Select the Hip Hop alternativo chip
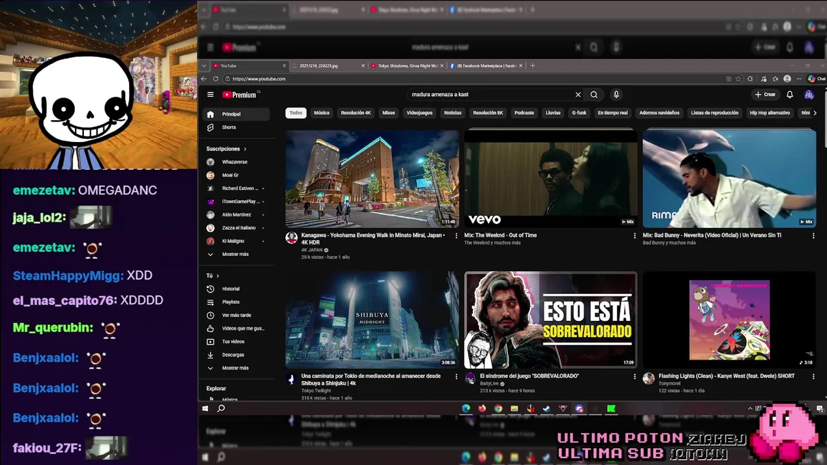The width and height of the screenshot is (827, 465). pos(769,112)
